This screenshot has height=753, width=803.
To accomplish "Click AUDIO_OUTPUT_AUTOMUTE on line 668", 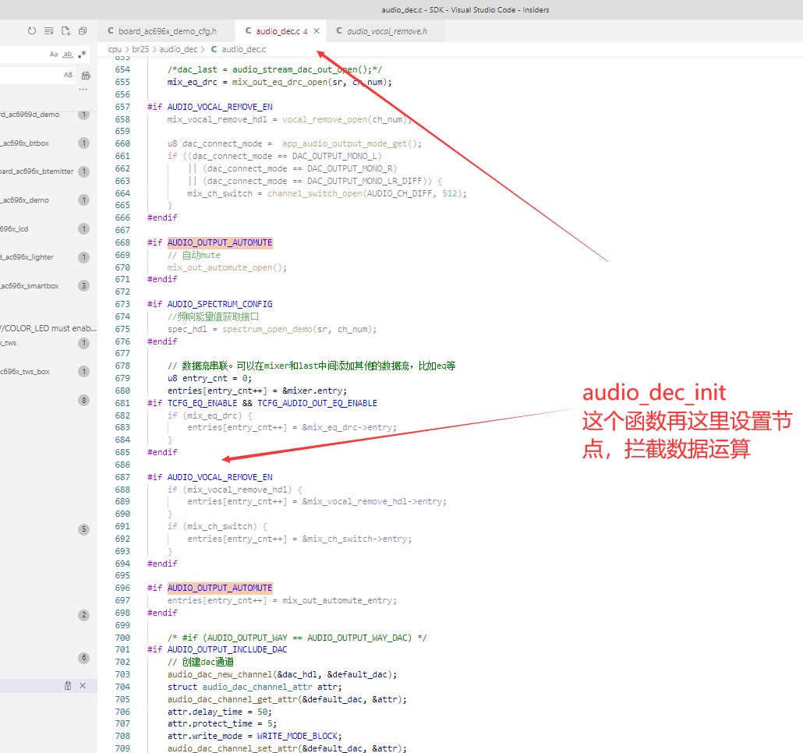I will 220,242.
